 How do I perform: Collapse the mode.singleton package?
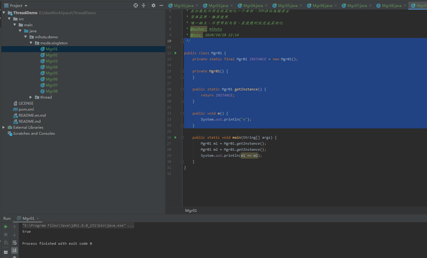[31, 43]
